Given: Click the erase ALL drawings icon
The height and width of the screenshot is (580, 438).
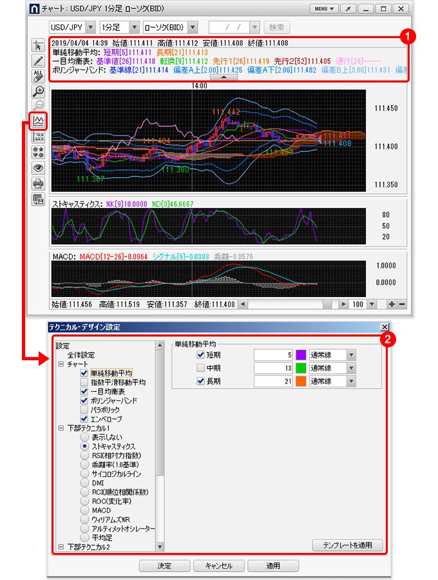Looking at the screenshot, I should [x=38, y=75].
